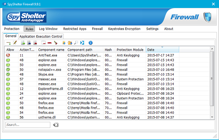Screen dimensions: 219x140
Task: Switch to the Firewall tab
Action: coord(97,29)
